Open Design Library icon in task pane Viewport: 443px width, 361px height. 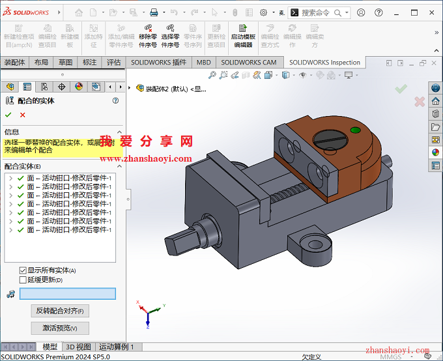(435, 114)
